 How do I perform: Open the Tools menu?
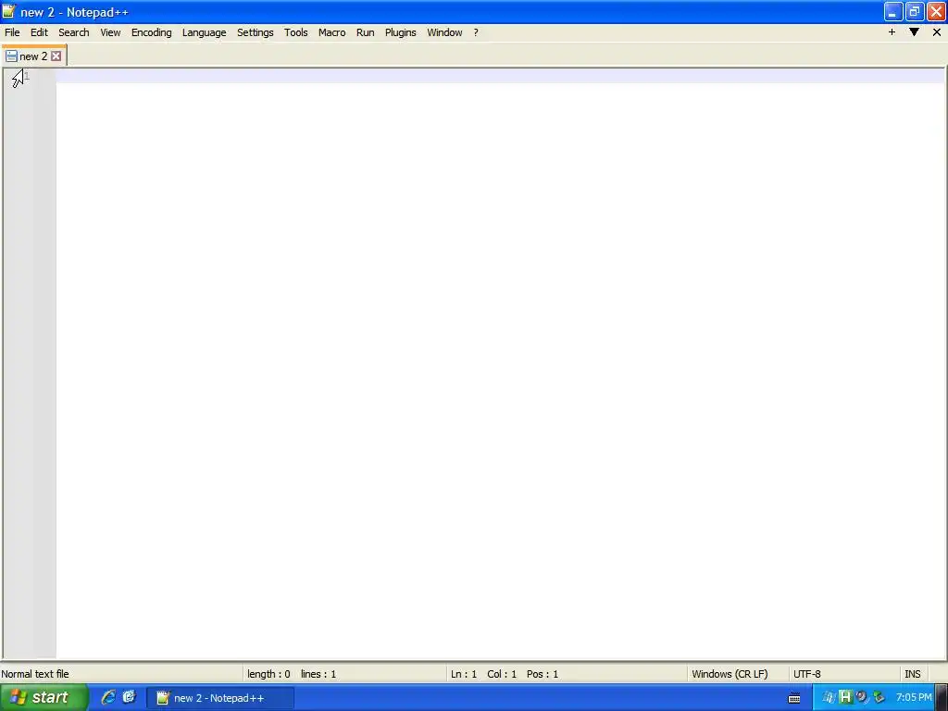click(295, 32)
